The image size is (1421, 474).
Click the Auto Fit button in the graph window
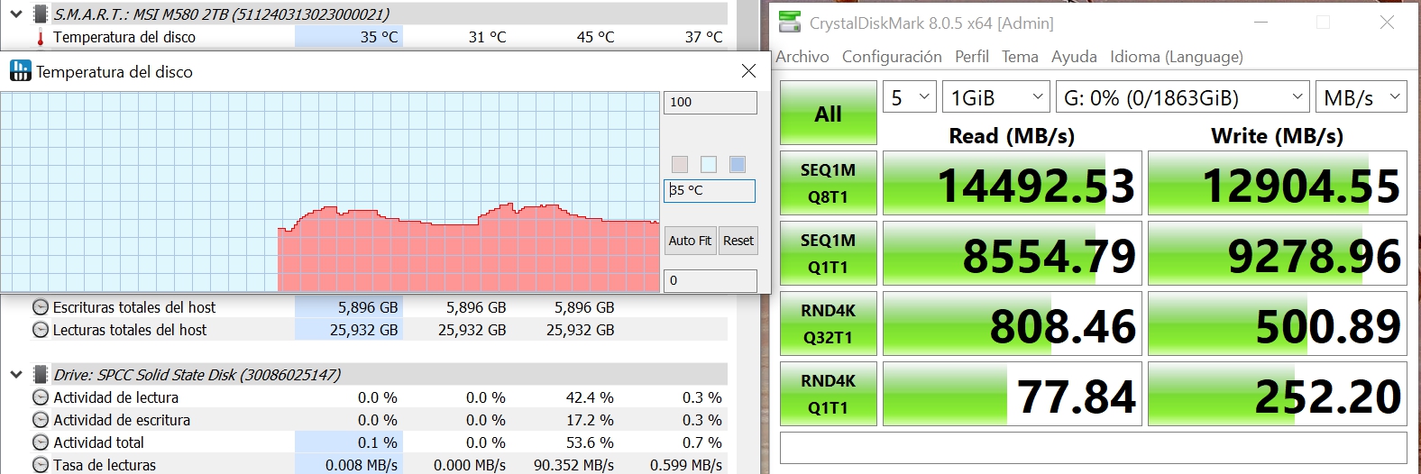pos(690,241)
